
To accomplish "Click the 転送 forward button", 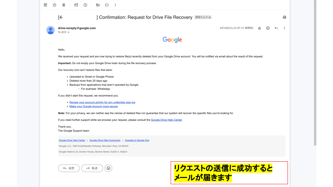I will [92, 168].
